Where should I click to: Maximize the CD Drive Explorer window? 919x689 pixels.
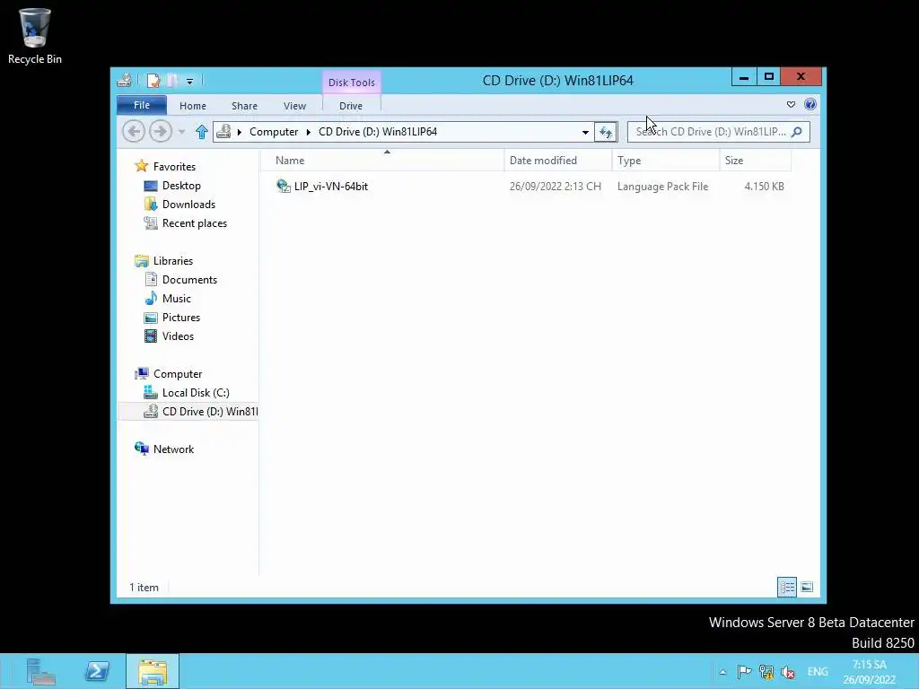click(769, 77)
